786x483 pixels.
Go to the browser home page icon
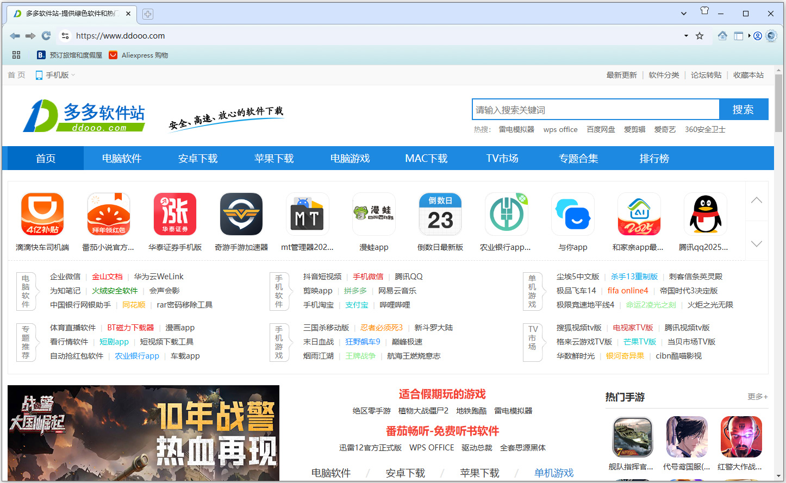pos(722,36)
